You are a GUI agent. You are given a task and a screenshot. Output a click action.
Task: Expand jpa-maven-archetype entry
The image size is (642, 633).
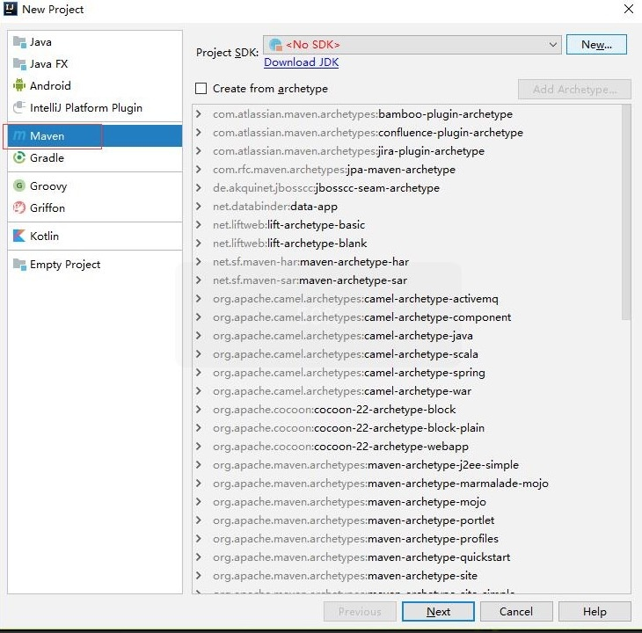pyautogui.click(x=199, y=169)
